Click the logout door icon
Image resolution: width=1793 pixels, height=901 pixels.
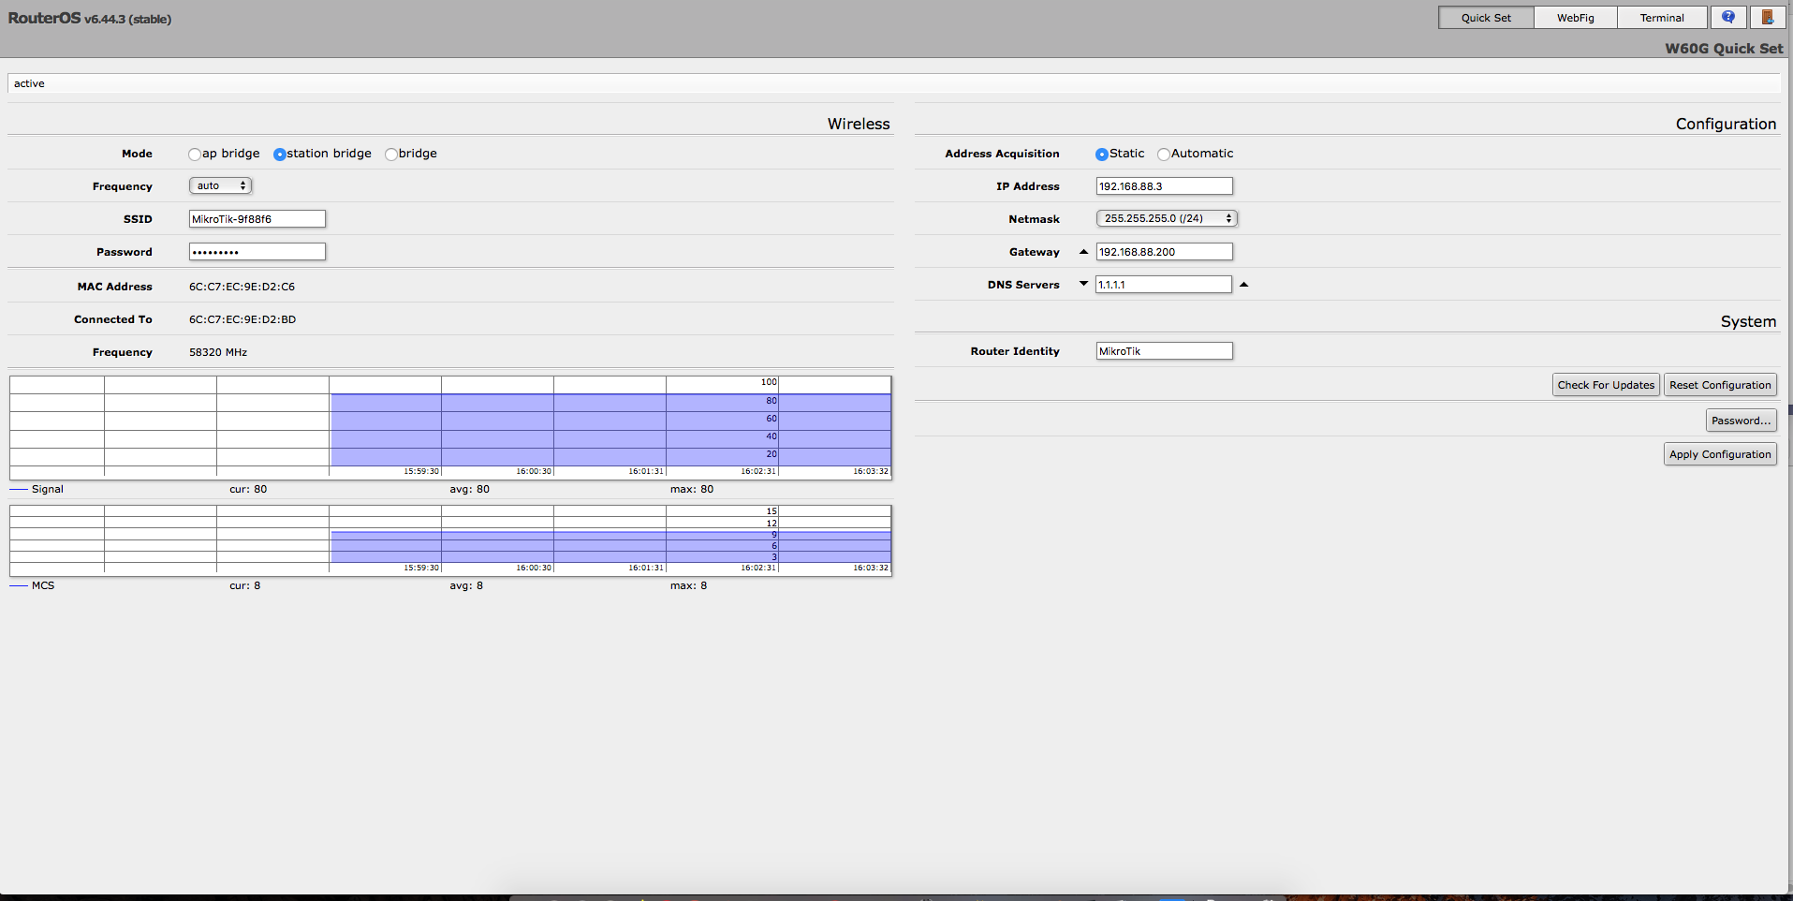(1767, 17)
